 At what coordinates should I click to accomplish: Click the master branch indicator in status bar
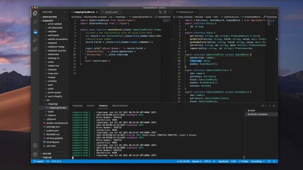coord(39,161)
